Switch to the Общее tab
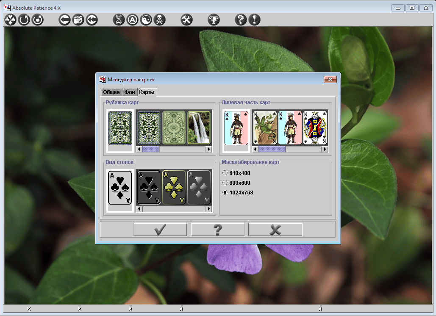This screenshot has width=436, height=316. pyautogui.click(x=111, y=92)
